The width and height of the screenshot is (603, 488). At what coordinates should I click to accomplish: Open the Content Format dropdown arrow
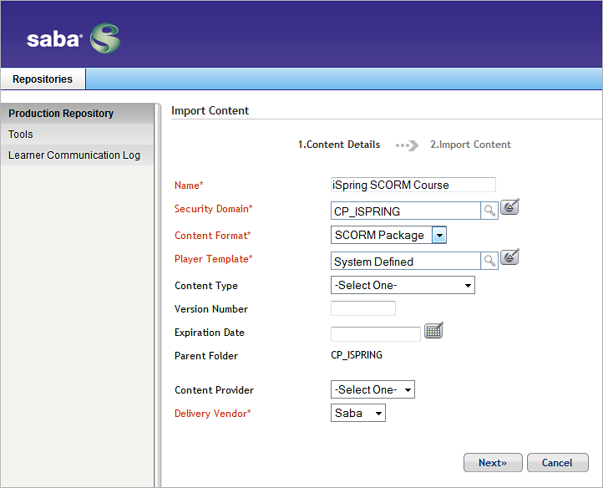pyautogui.click(x=439, y=235)
